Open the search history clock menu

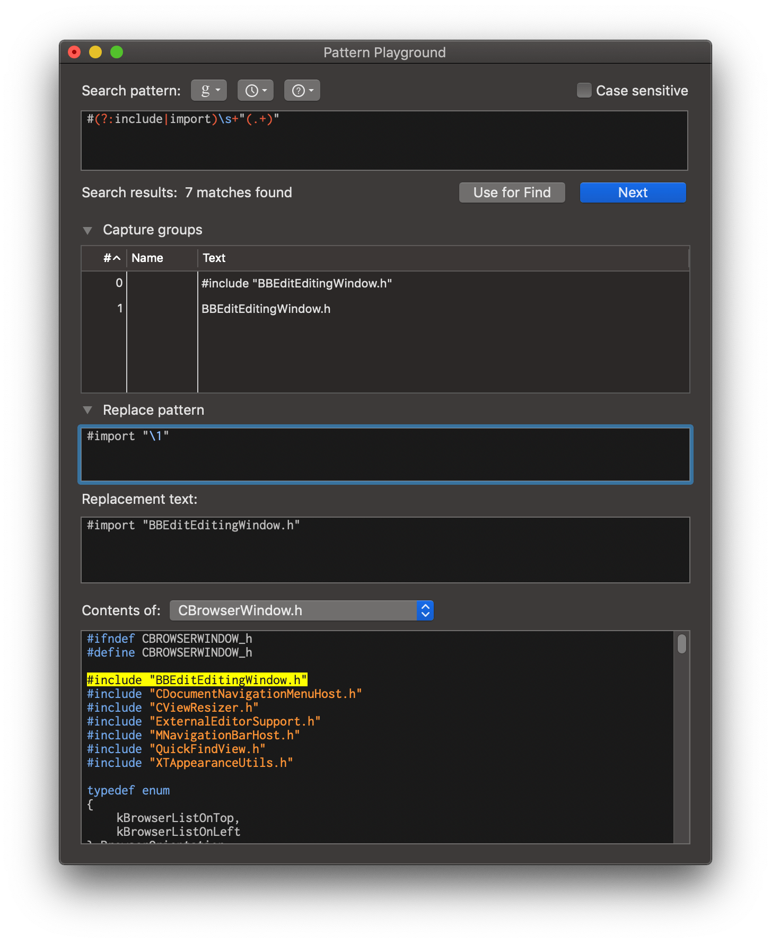coord(256,90)
